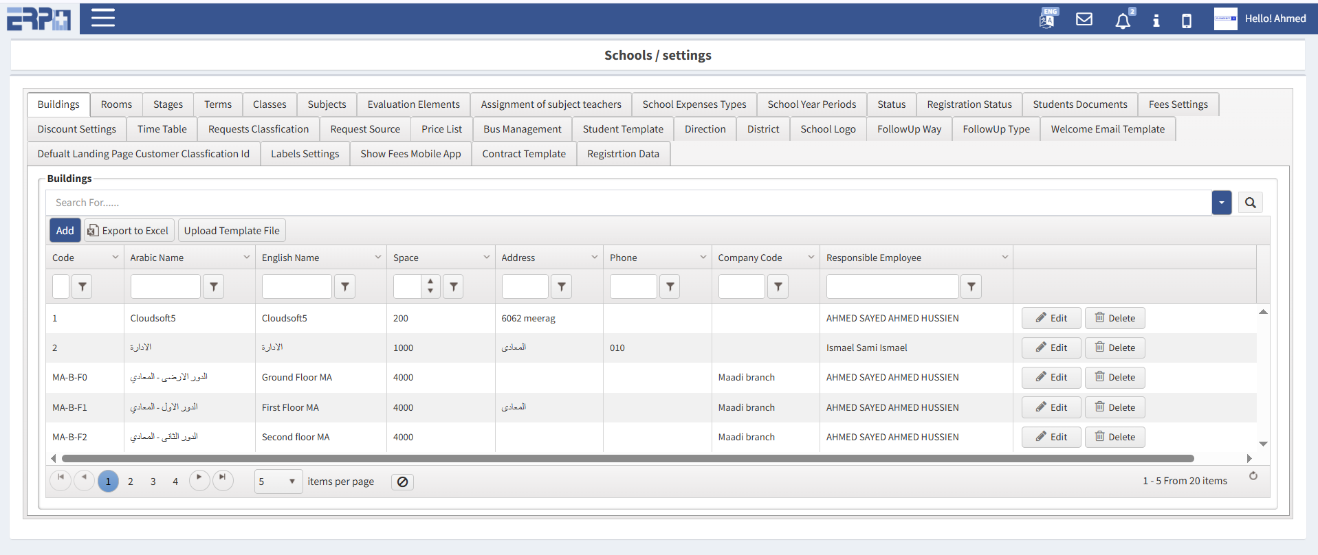This screenshot has height=555, width=1318.
Task: Open the mail envelope icon
Action: tap(1084, 19)
